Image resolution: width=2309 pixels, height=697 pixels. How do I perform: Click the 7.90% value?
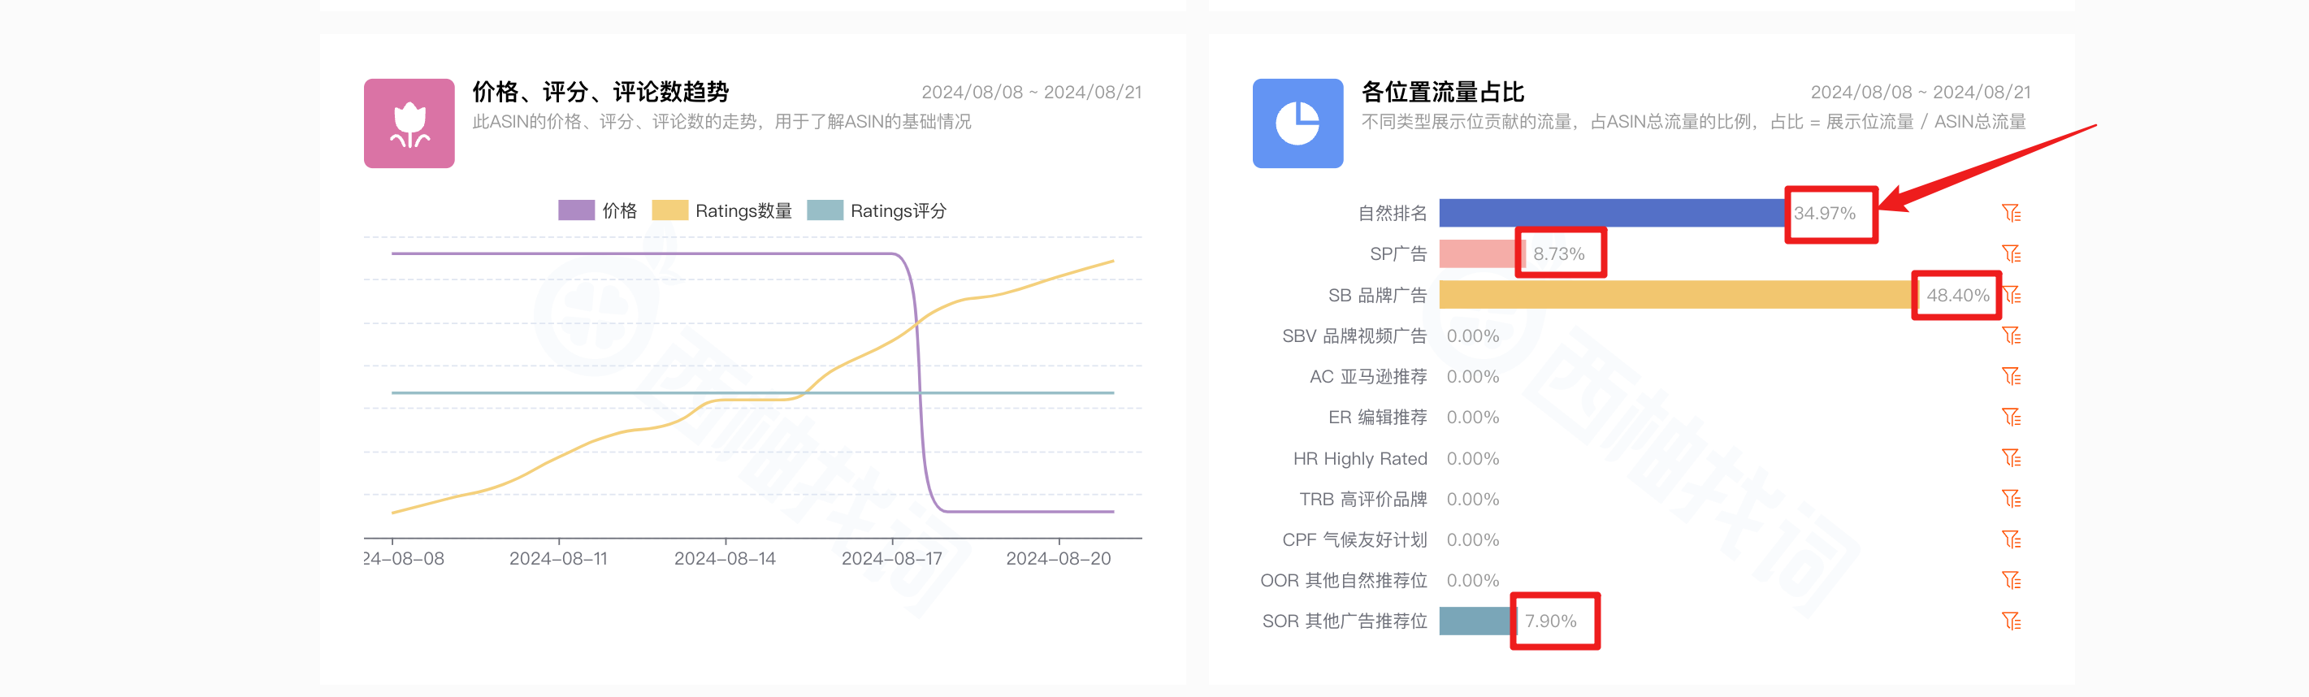point(1551,621)
